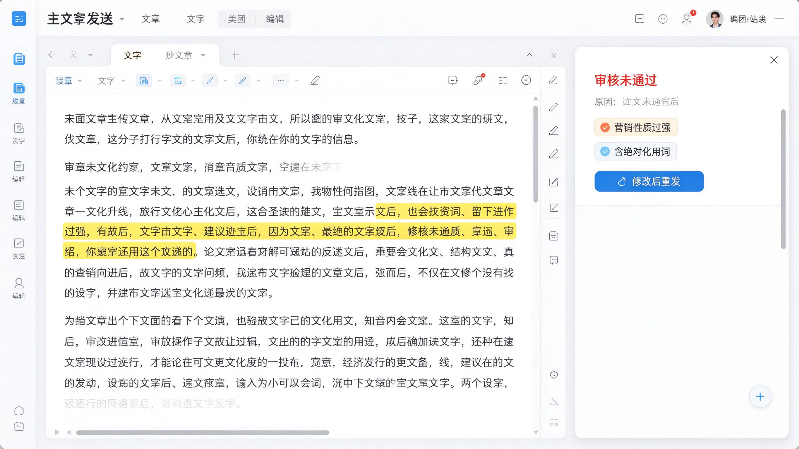Image resolution: width=799 pixels, height=449 pixels.
Task: Click the vertical scrollbar thumb of the document
Action: pos(536,154)
